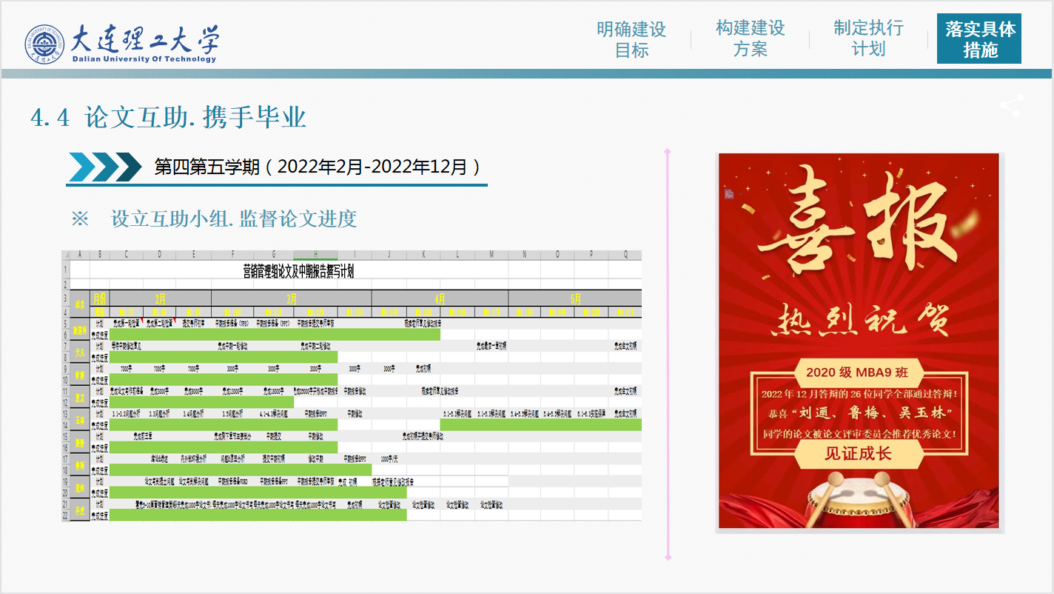Image resolution: width=1054 pixels, height=594 pixels.
Task: Click the pink vertical divider line
Action: [668, 354]
